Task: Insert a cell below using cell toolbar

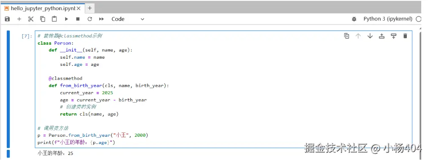Action: (393, 36)
